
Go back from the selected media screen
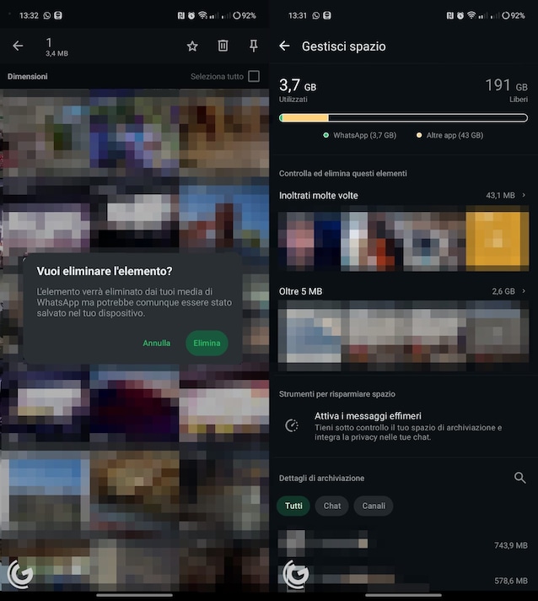point(18,46)
